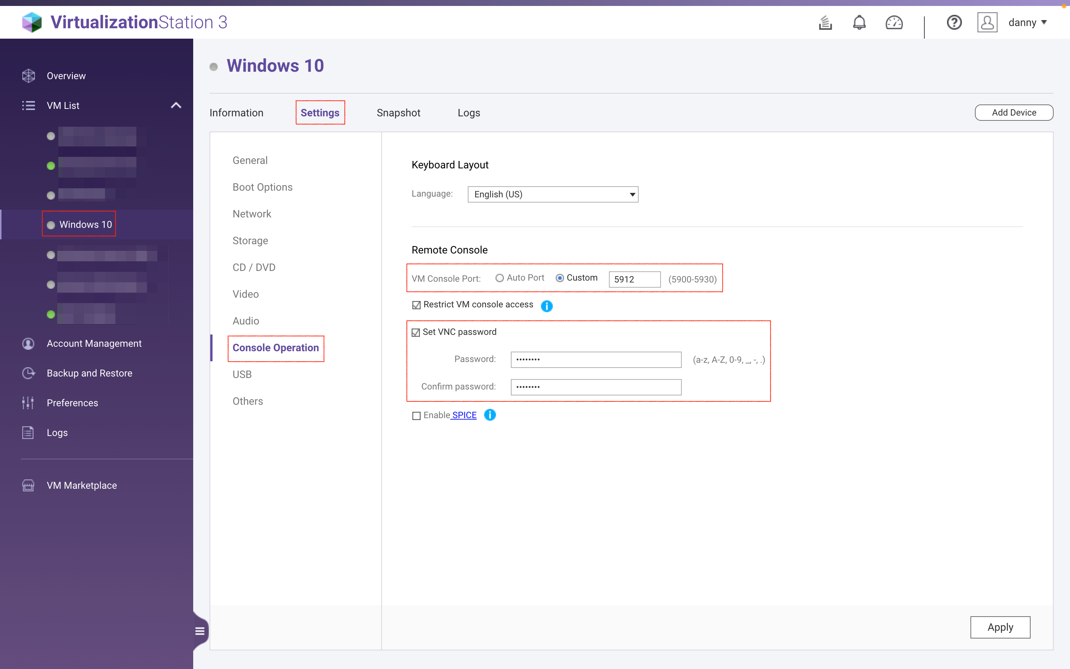This screenshot has width=1070, height=669.
Task: Collapse sidebar with the hamburger handle
Action: pyautogui.click(x=200, y=631)
